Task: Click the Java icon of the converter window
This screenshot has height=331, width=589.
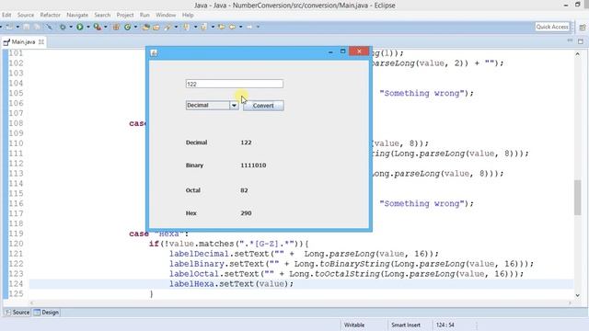Action: pyautogui.click(x=154, y=53)
